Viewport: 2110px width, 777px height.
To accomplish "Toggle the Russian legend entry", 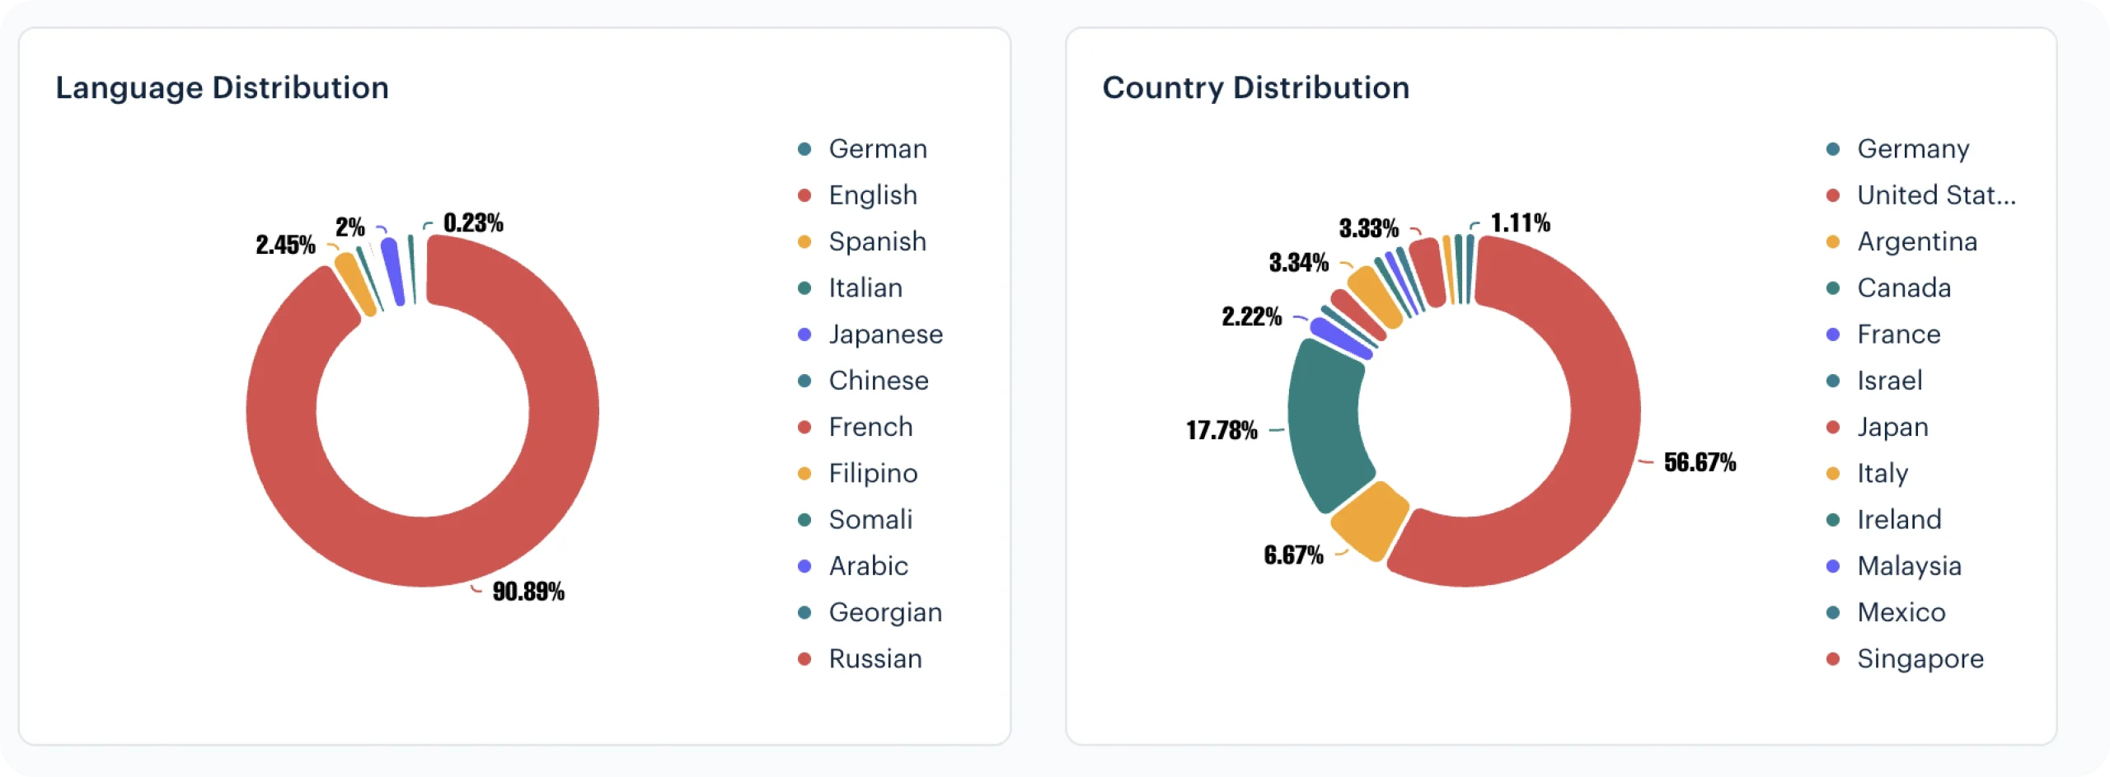I will pyautogui.click(x=874, y=659).
